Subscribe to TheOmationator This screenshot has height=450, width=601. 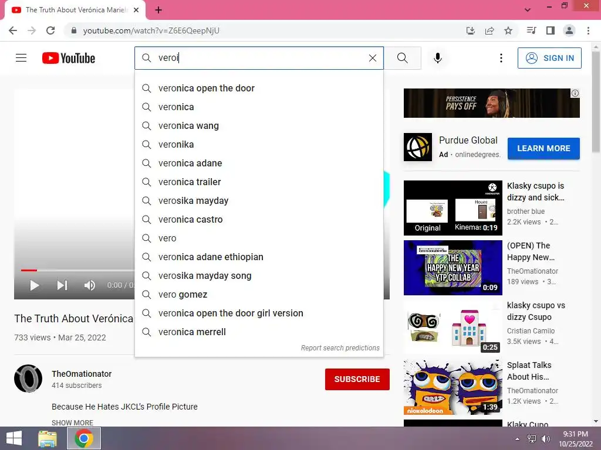(x=357, y=379)
